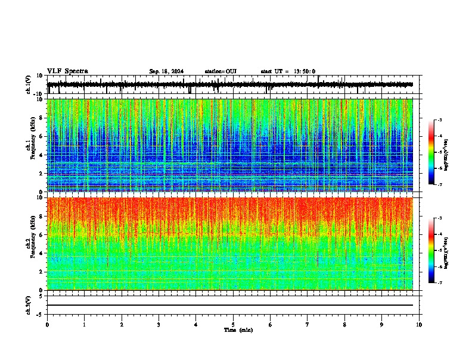Click the ch.1 spectrogram panel

pyautogui.click(x=230, y=145)
